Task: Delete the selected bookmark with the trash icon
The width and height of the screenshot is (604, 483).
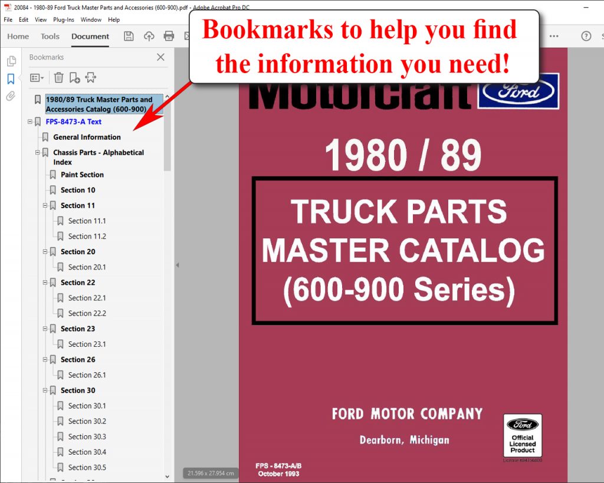Action: click(x=58, y=77)
